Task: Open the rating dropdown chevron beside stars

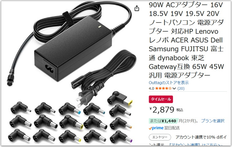Action: 174,88
